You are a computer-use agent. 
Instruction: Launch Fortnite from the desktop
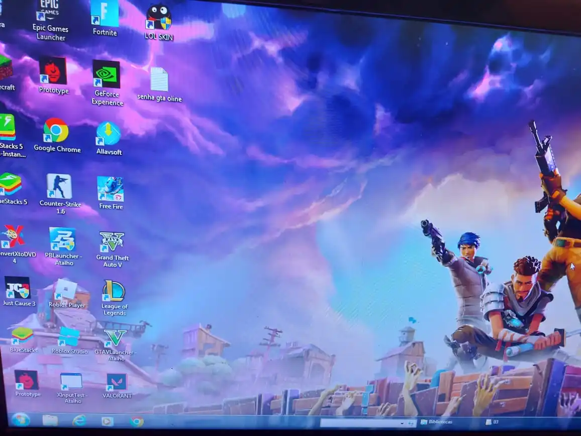point(105,17)
